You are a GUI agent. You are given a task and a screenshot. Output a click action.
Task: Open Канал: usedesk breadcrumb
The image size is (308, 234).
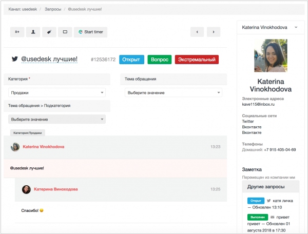(23, 9)
